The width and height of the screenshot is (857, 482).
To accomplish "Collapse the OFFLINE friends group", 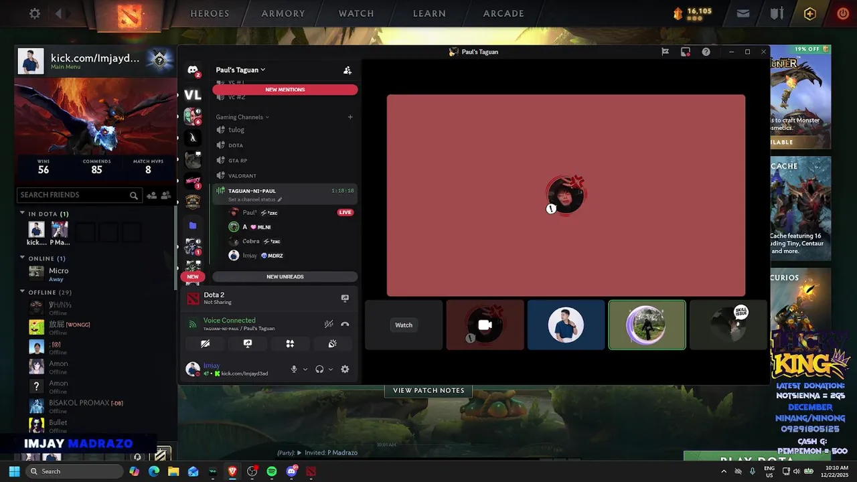I will pos(22,292).
